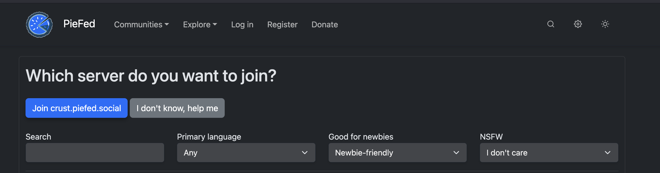
Task: Focus the Search input field
Action: (95, 153)
